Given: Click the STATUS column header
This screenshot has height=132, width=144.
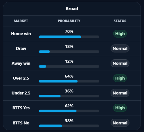Looking at the screenshot, I should [120, 21].
